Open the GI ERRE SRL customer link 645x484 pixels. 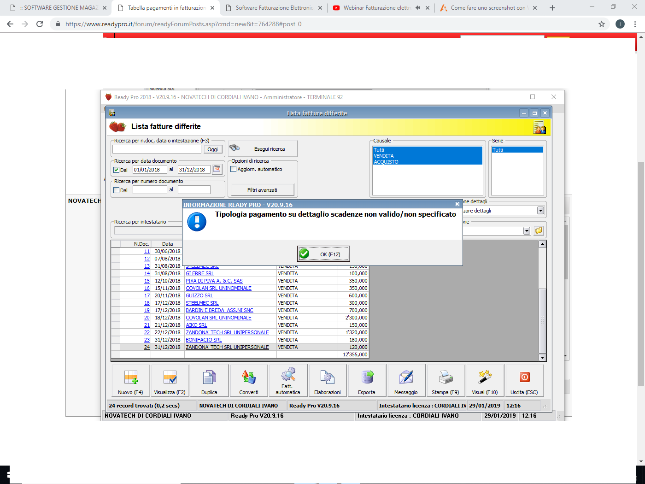[x=200, y=273]
